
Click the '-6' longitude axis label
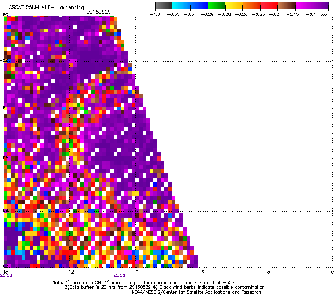pyautogui.click(x=201, y=272)
